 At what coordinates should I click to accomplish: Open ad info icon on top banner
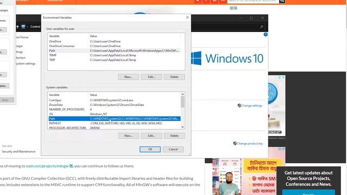232,8
